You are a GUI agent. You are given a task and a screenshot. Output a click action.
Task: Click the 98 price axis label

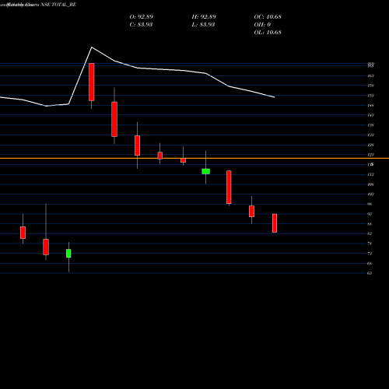(370, 204)
